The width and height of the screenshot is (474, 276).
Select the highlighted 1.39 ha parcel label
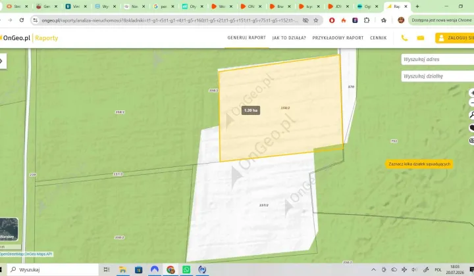click(251, 110)
